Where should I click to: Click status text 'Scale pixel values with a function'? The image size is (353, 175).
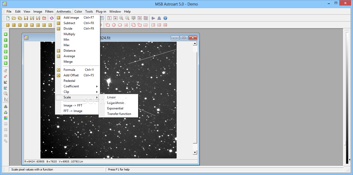click(x=32, y=169)
